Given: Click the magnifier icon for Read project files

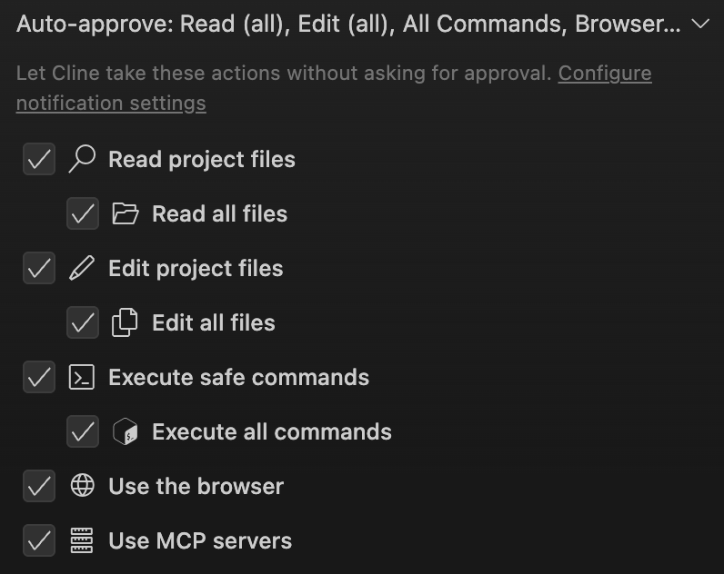Looking at the screenshot, I should coord(82,160).
